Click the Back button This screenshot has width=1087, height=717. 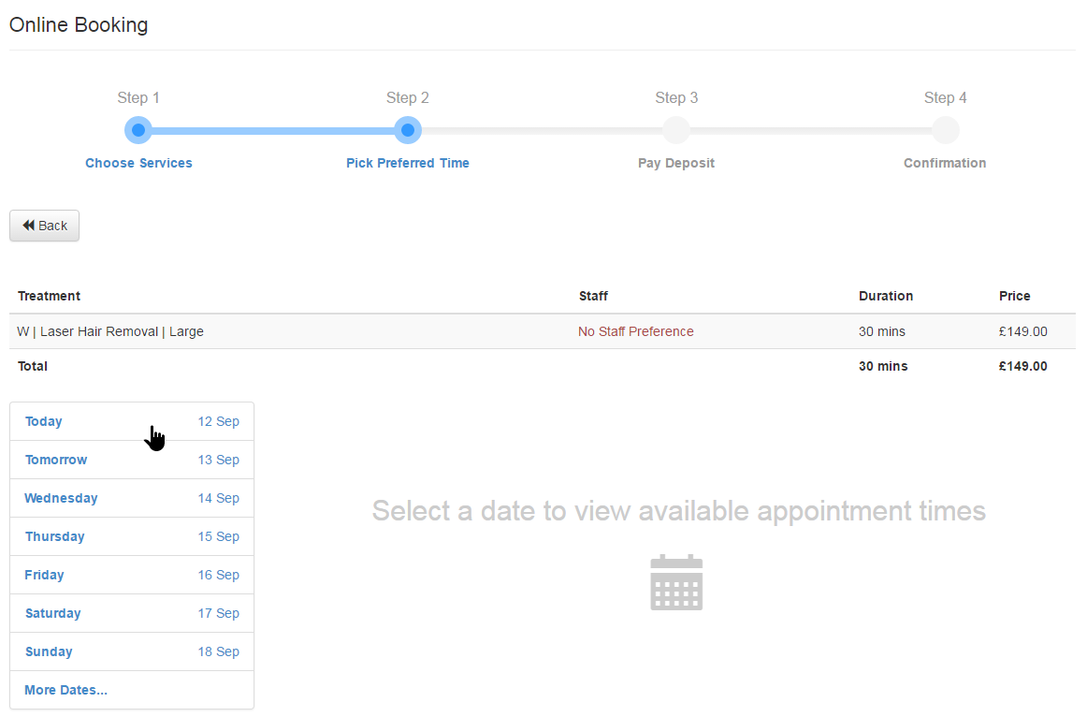pyautogui.click(x=44, y=226)
